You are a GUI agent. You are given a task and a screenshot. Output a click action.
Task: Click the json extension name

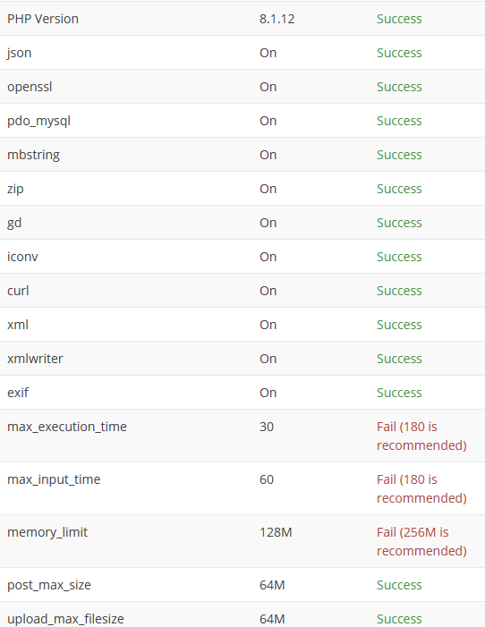19,53
